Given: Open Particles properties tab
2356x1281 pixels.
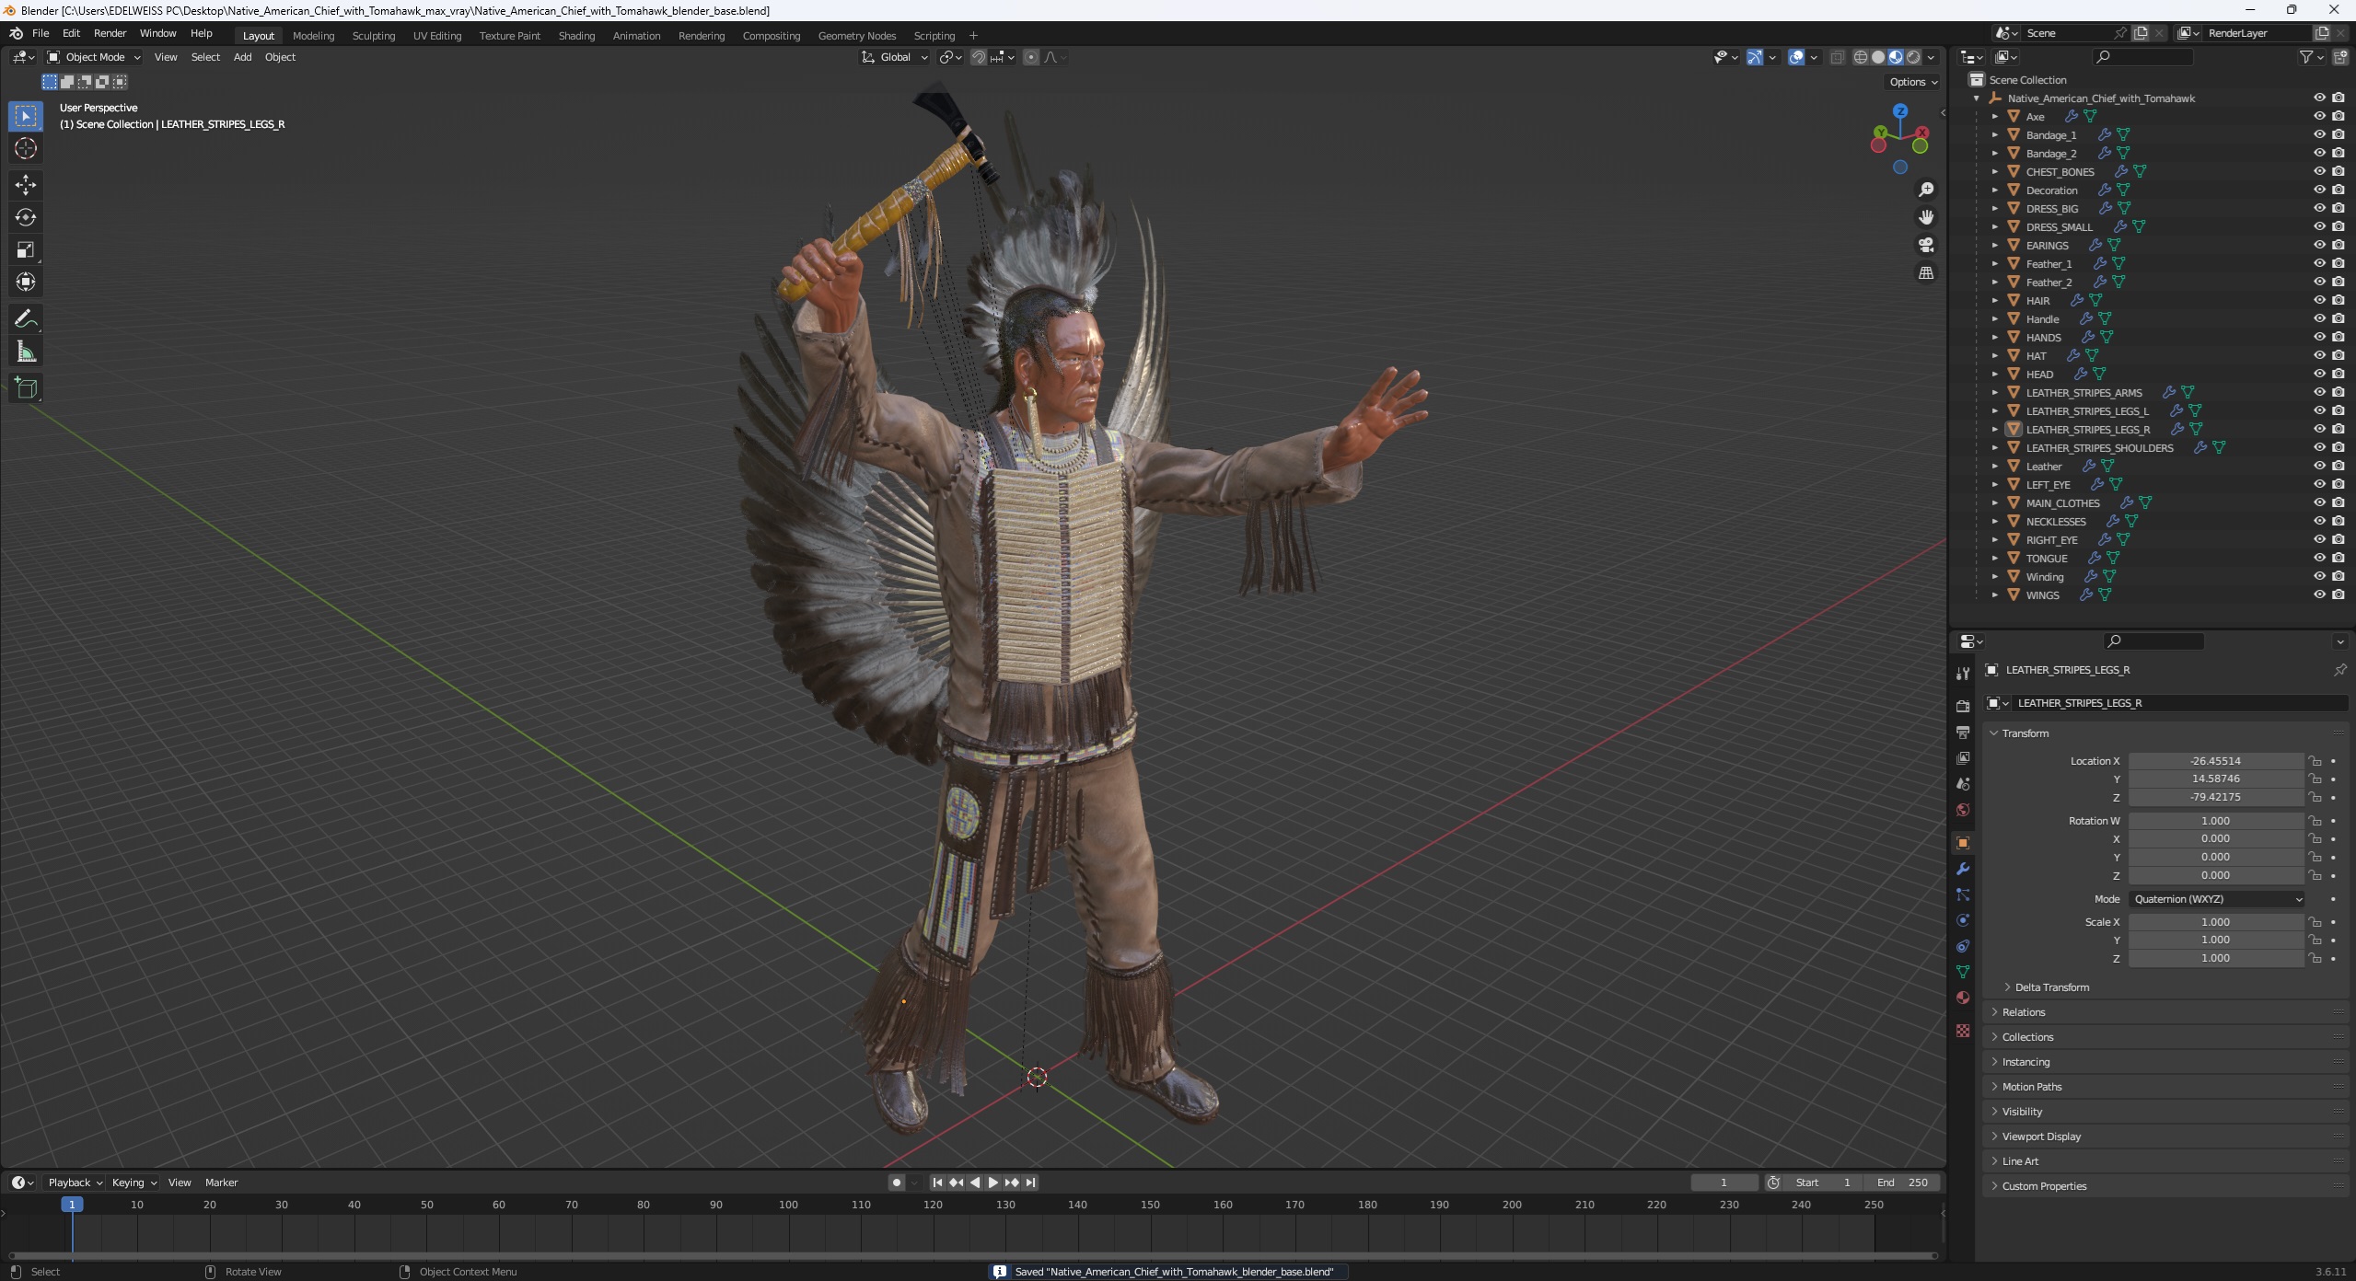Looking at the screenshot, I should 1963,894.
